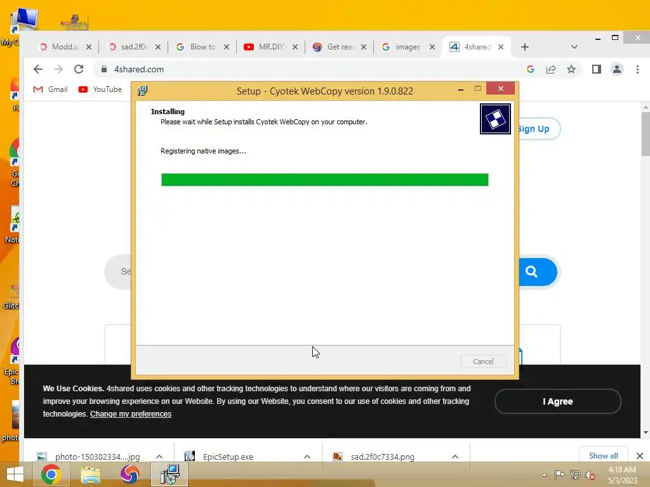Open a new Chrome tab
This screenshot has width=650, height=487.
[525, 47]
